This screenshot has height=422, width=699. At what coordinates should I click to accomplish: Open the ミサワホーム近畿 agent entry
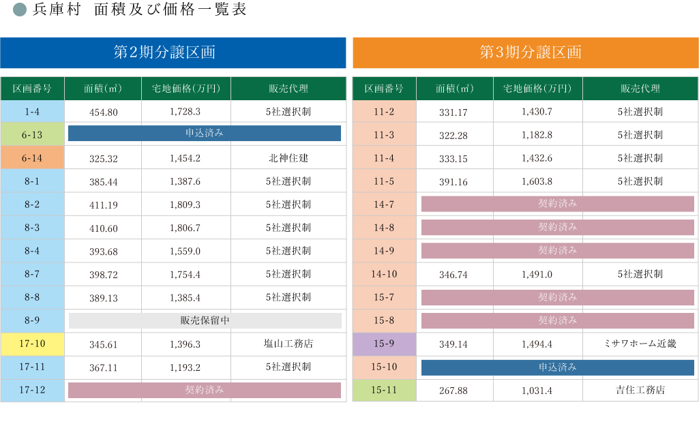(x=640, y=344)
